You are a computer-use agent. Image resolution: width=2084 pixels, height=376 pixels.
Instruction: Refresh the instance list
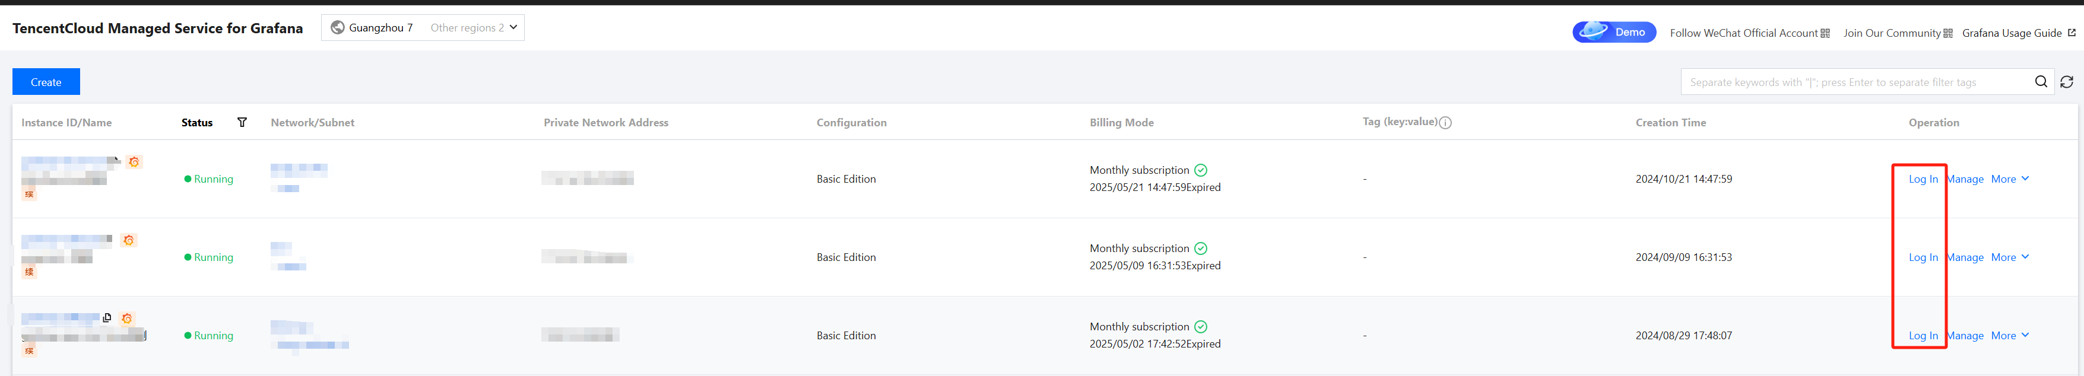[2066, 82]
